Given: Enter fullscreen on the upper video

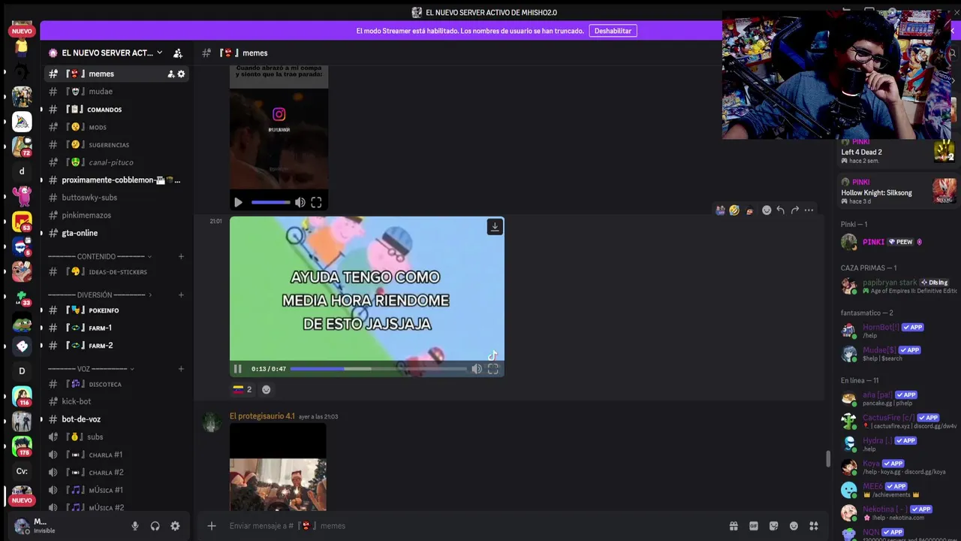Looking at the screenshot, I should (x=316, y=202).
